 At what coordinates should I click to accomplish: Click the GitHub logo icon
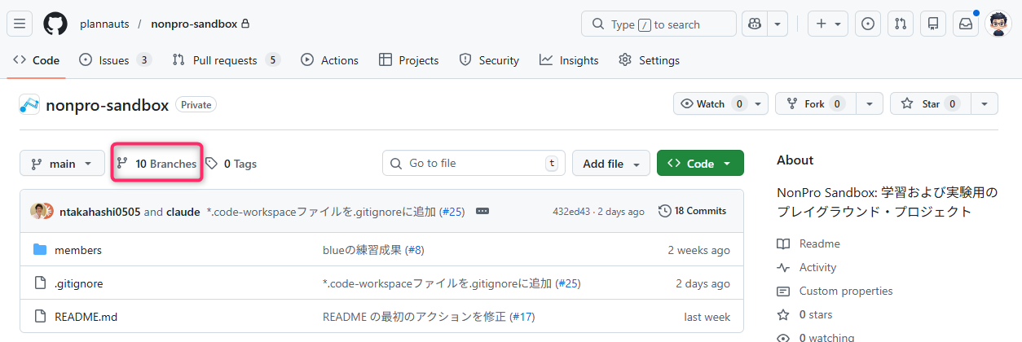(55, 24)
